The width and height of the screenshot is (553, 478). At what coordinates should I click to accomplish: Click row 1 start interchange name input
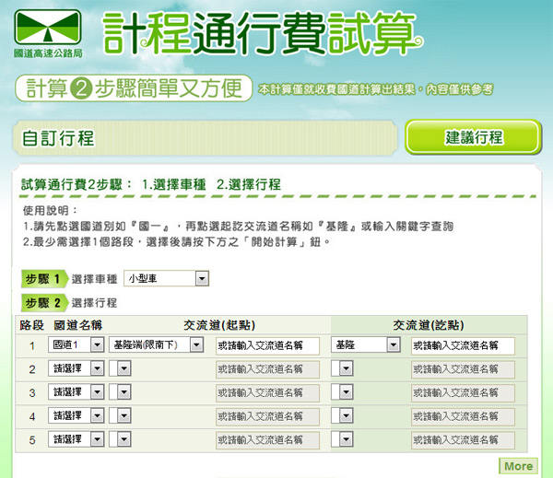click(266, 346)
